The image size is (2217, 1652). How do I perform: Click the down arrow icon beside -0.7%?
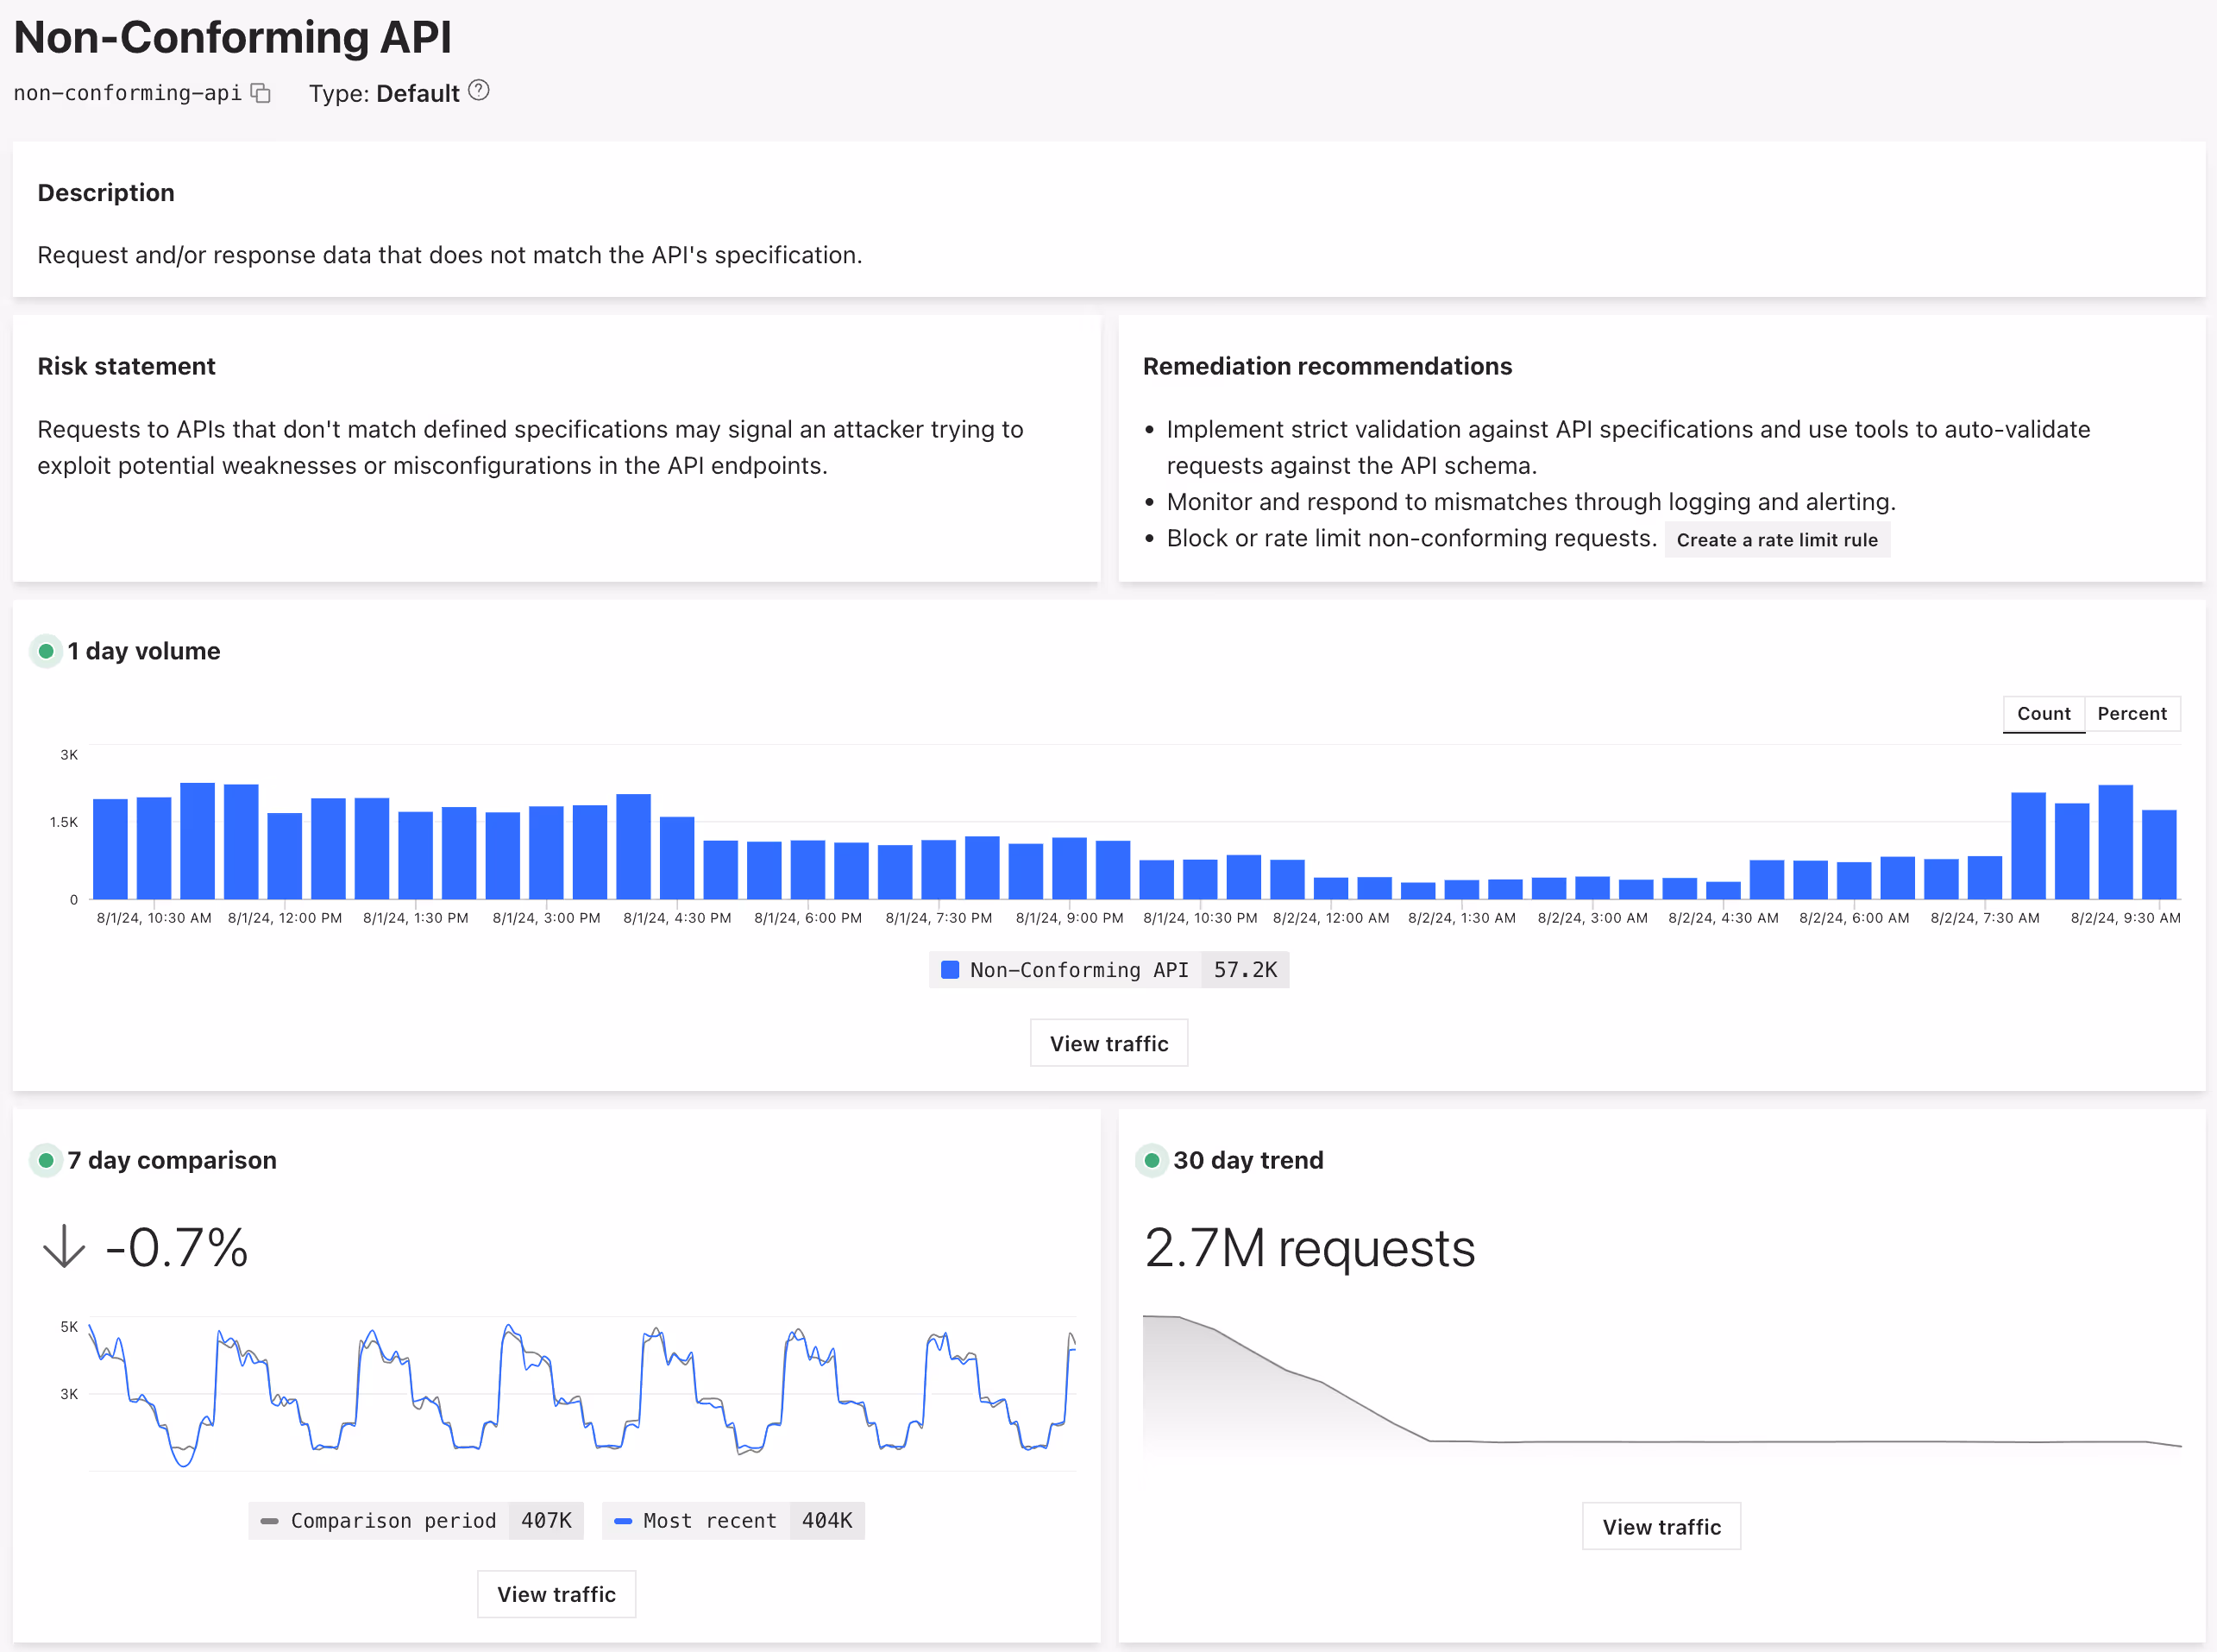(x=64, y=1246)
